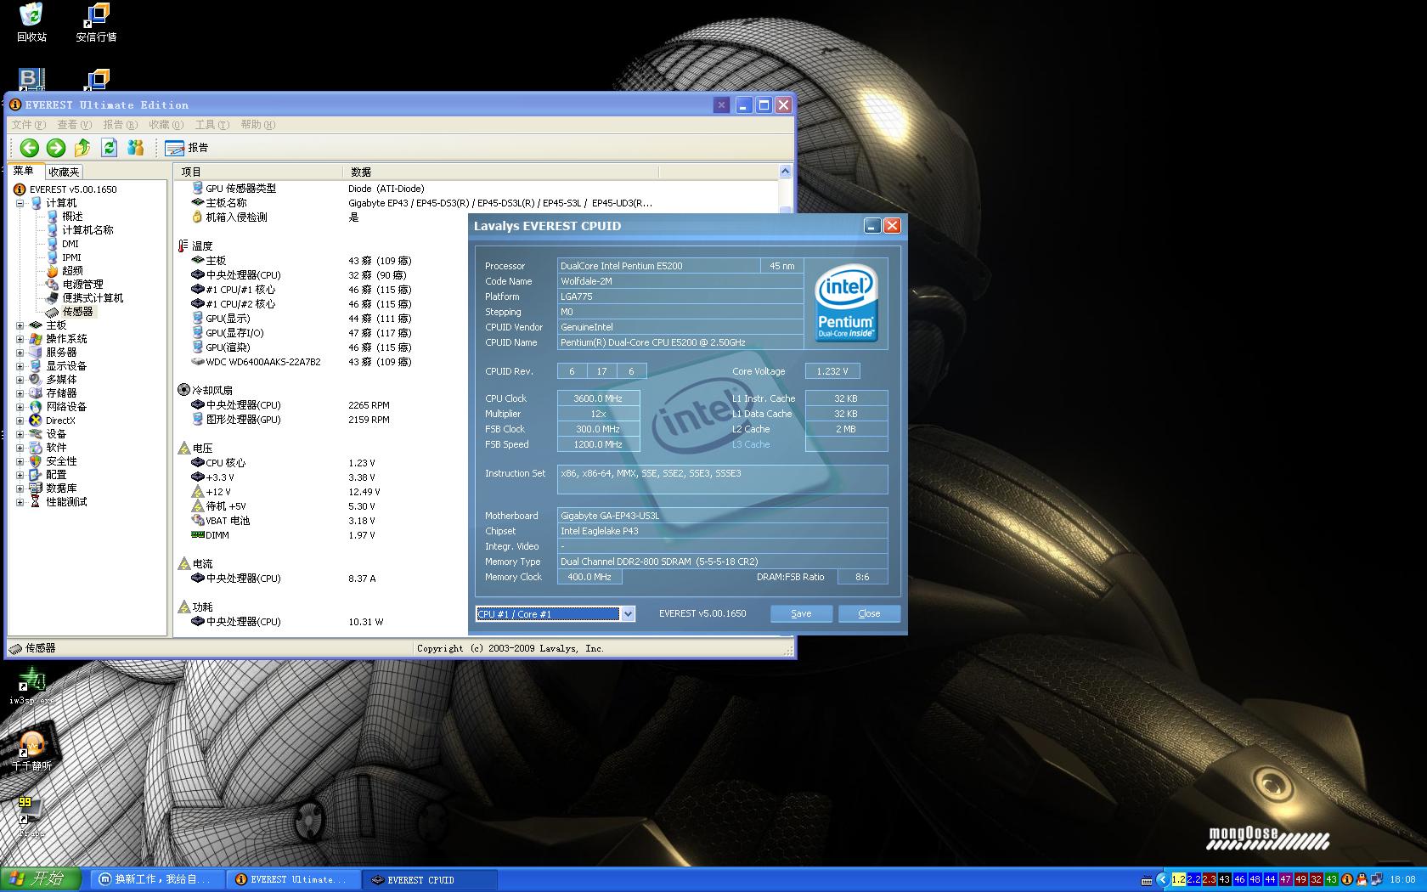The height and width of the screenshot is (892, 1427).
Task: Click the iw3sp.exe desktop icon
Action: (31, 686)
